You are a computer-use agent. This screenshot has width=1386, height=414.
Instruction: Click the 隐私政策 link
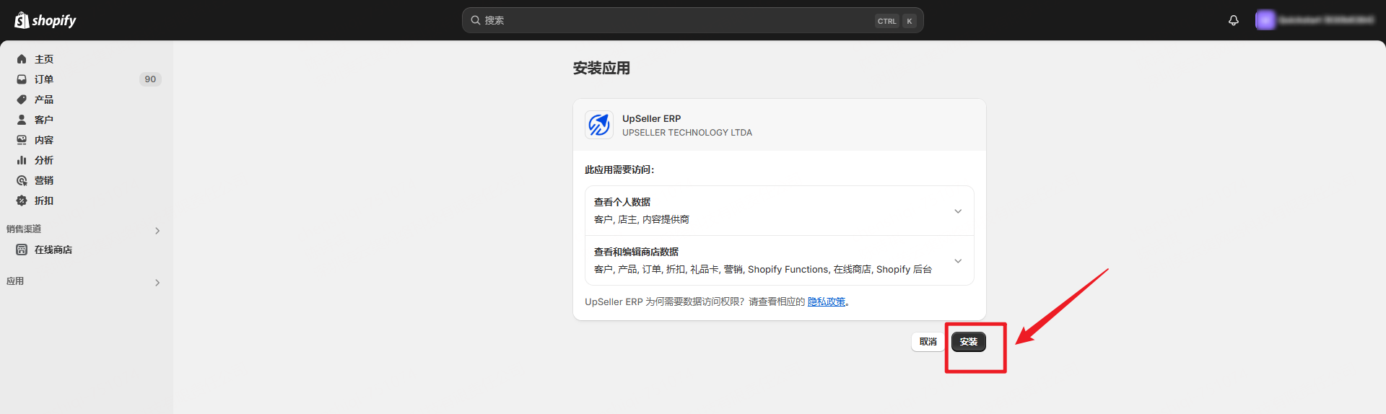click(x=827, y=301)
